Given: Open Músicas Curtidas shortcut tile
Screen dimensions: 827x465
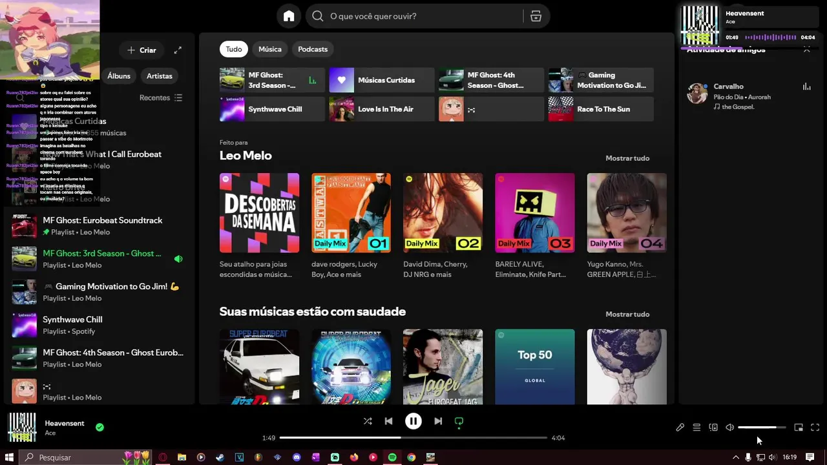Looking at the screenshot, I should pyautogui.click(x=382, y=80).
